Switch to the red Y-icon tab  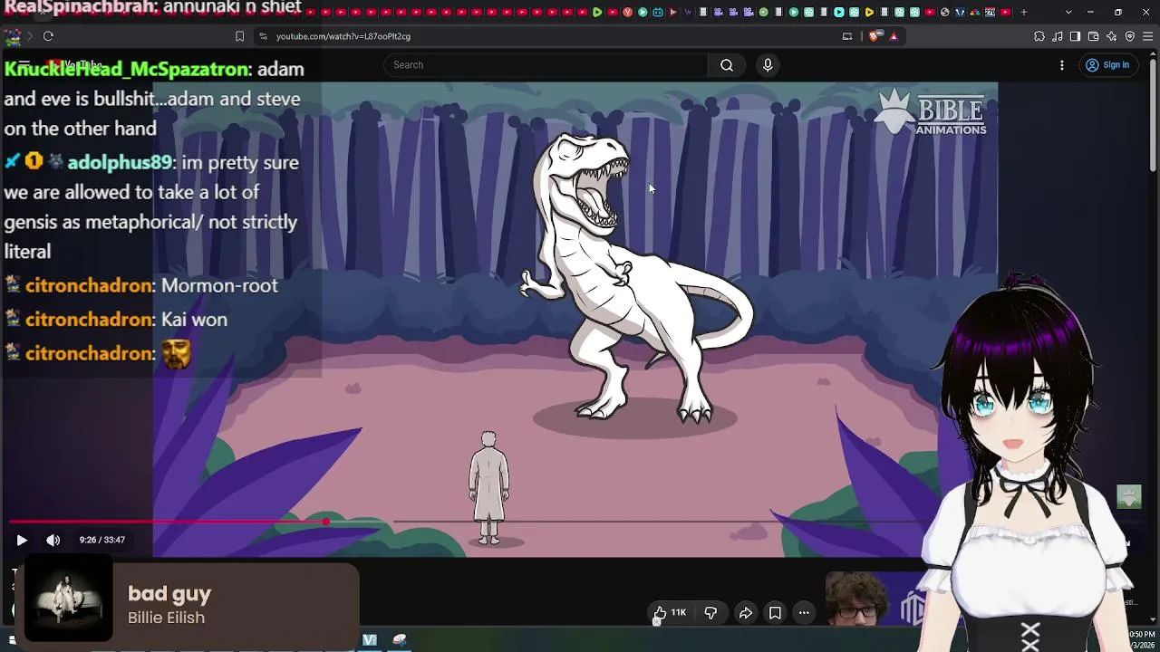coord(627,13)
